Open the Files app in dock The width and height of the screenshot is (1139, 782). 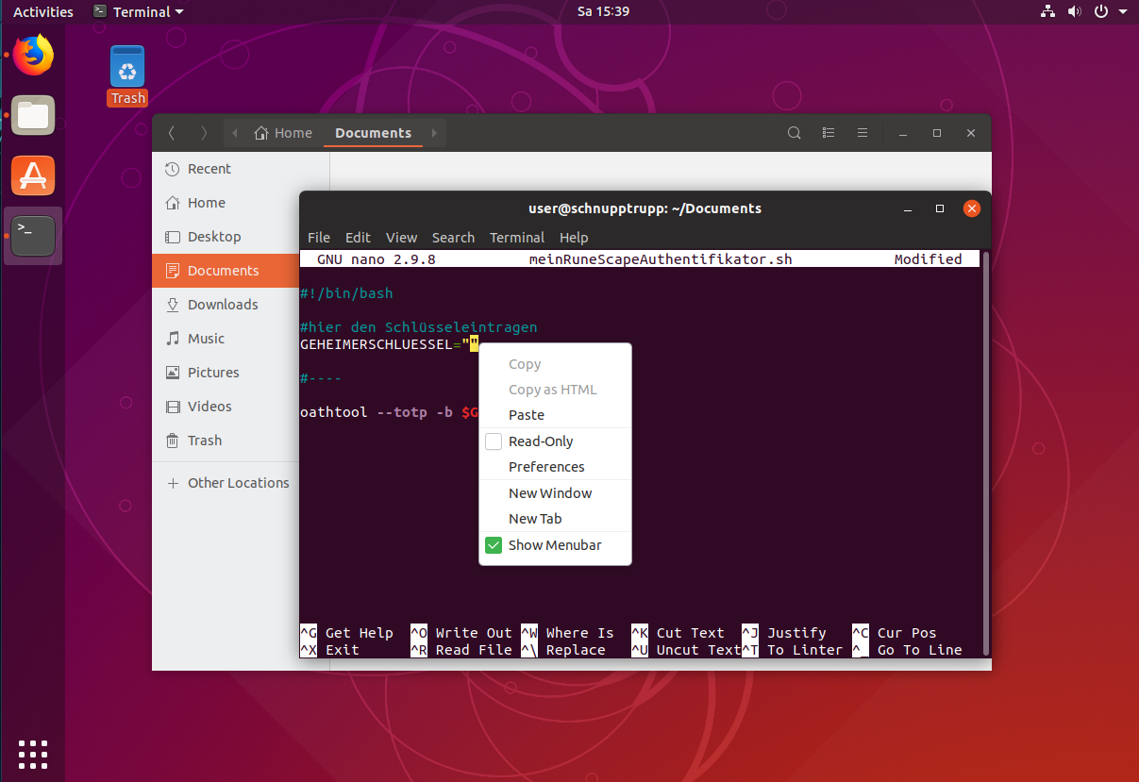pos(33,116)
